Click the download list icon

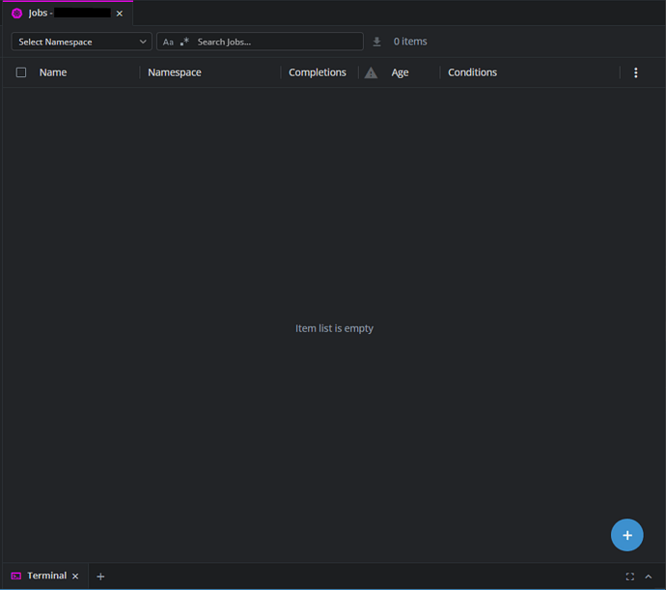click(x=377, y=42)
